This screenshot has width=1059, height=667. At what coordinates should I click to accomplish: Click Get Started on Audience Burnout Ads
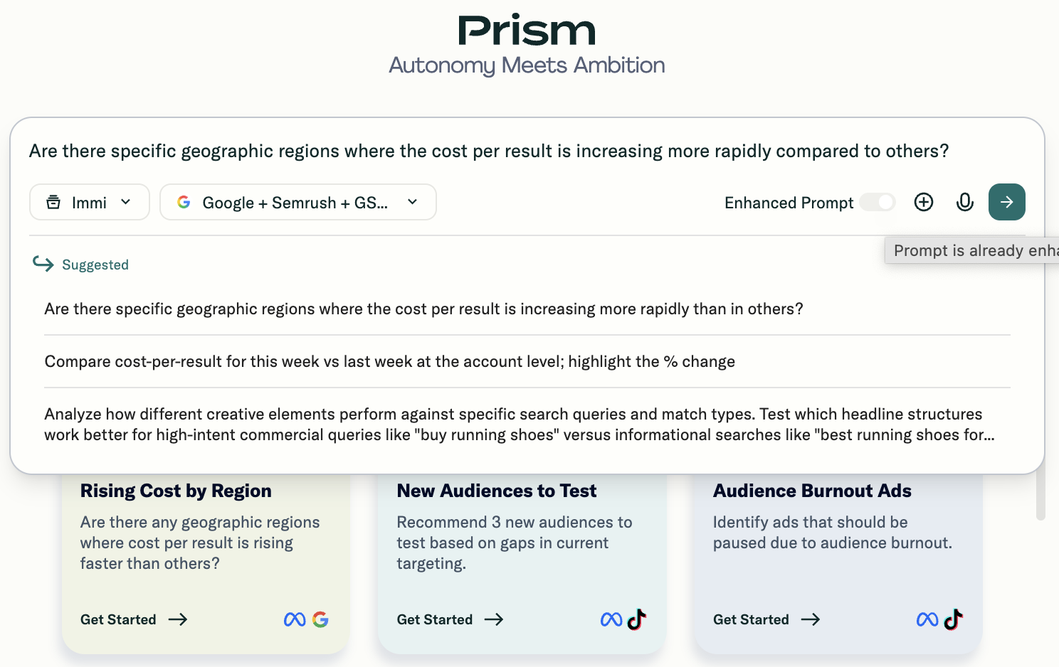(766, 619)
